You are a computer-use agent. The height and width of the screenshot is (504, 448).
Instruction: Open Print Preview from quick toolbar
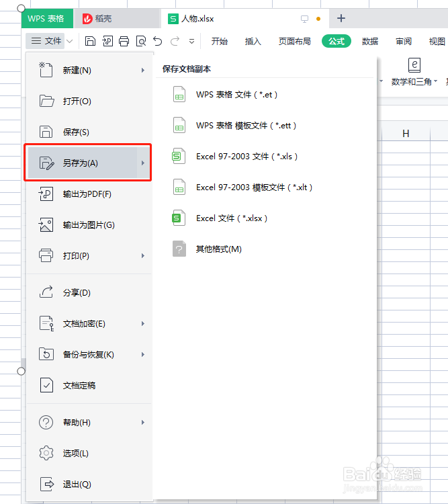[x=141, y=41]
